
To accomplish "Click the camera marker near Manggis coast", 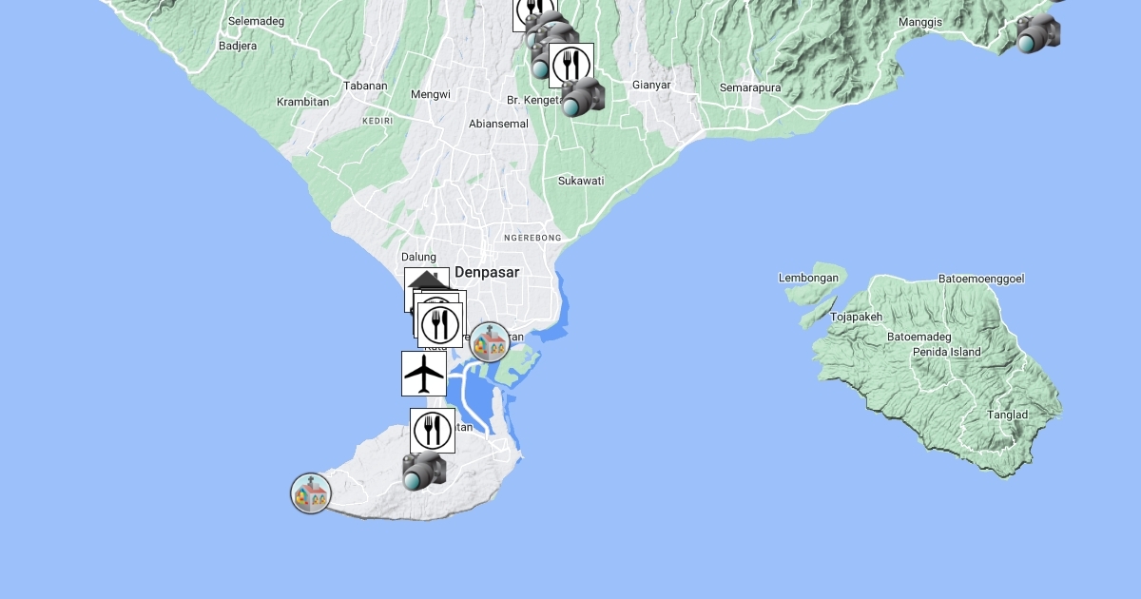I will (1037, 33).
